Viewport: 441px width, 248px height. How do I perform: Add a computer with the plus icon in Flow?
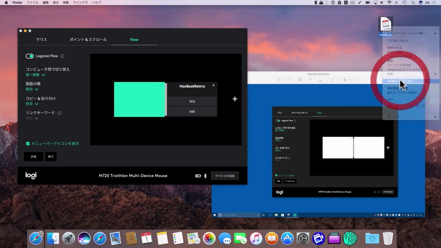coord(235,99)
